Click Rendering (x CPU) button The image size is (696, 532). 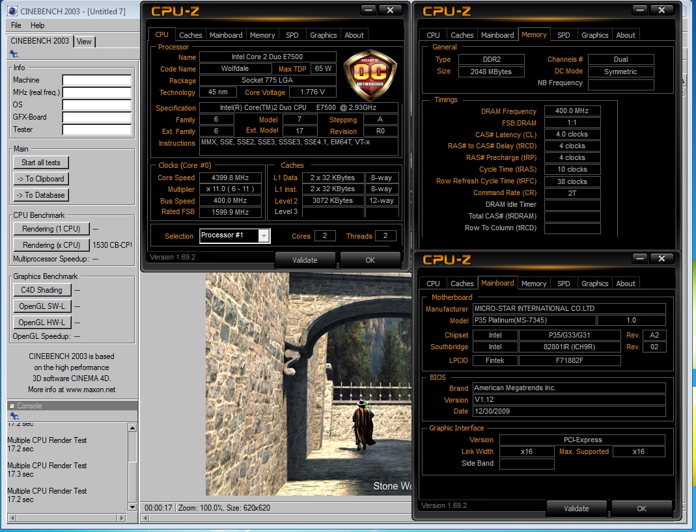[51, 245]
